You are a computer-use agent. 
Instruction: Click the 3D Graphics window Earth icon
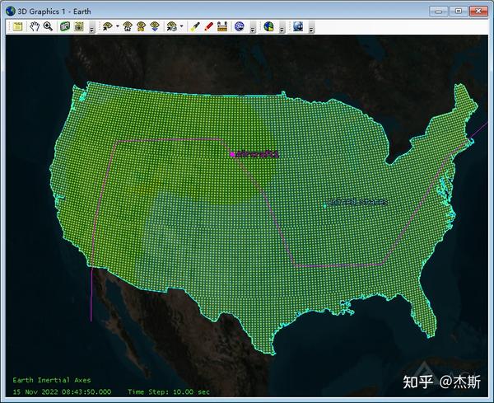[x=11, y=12]
